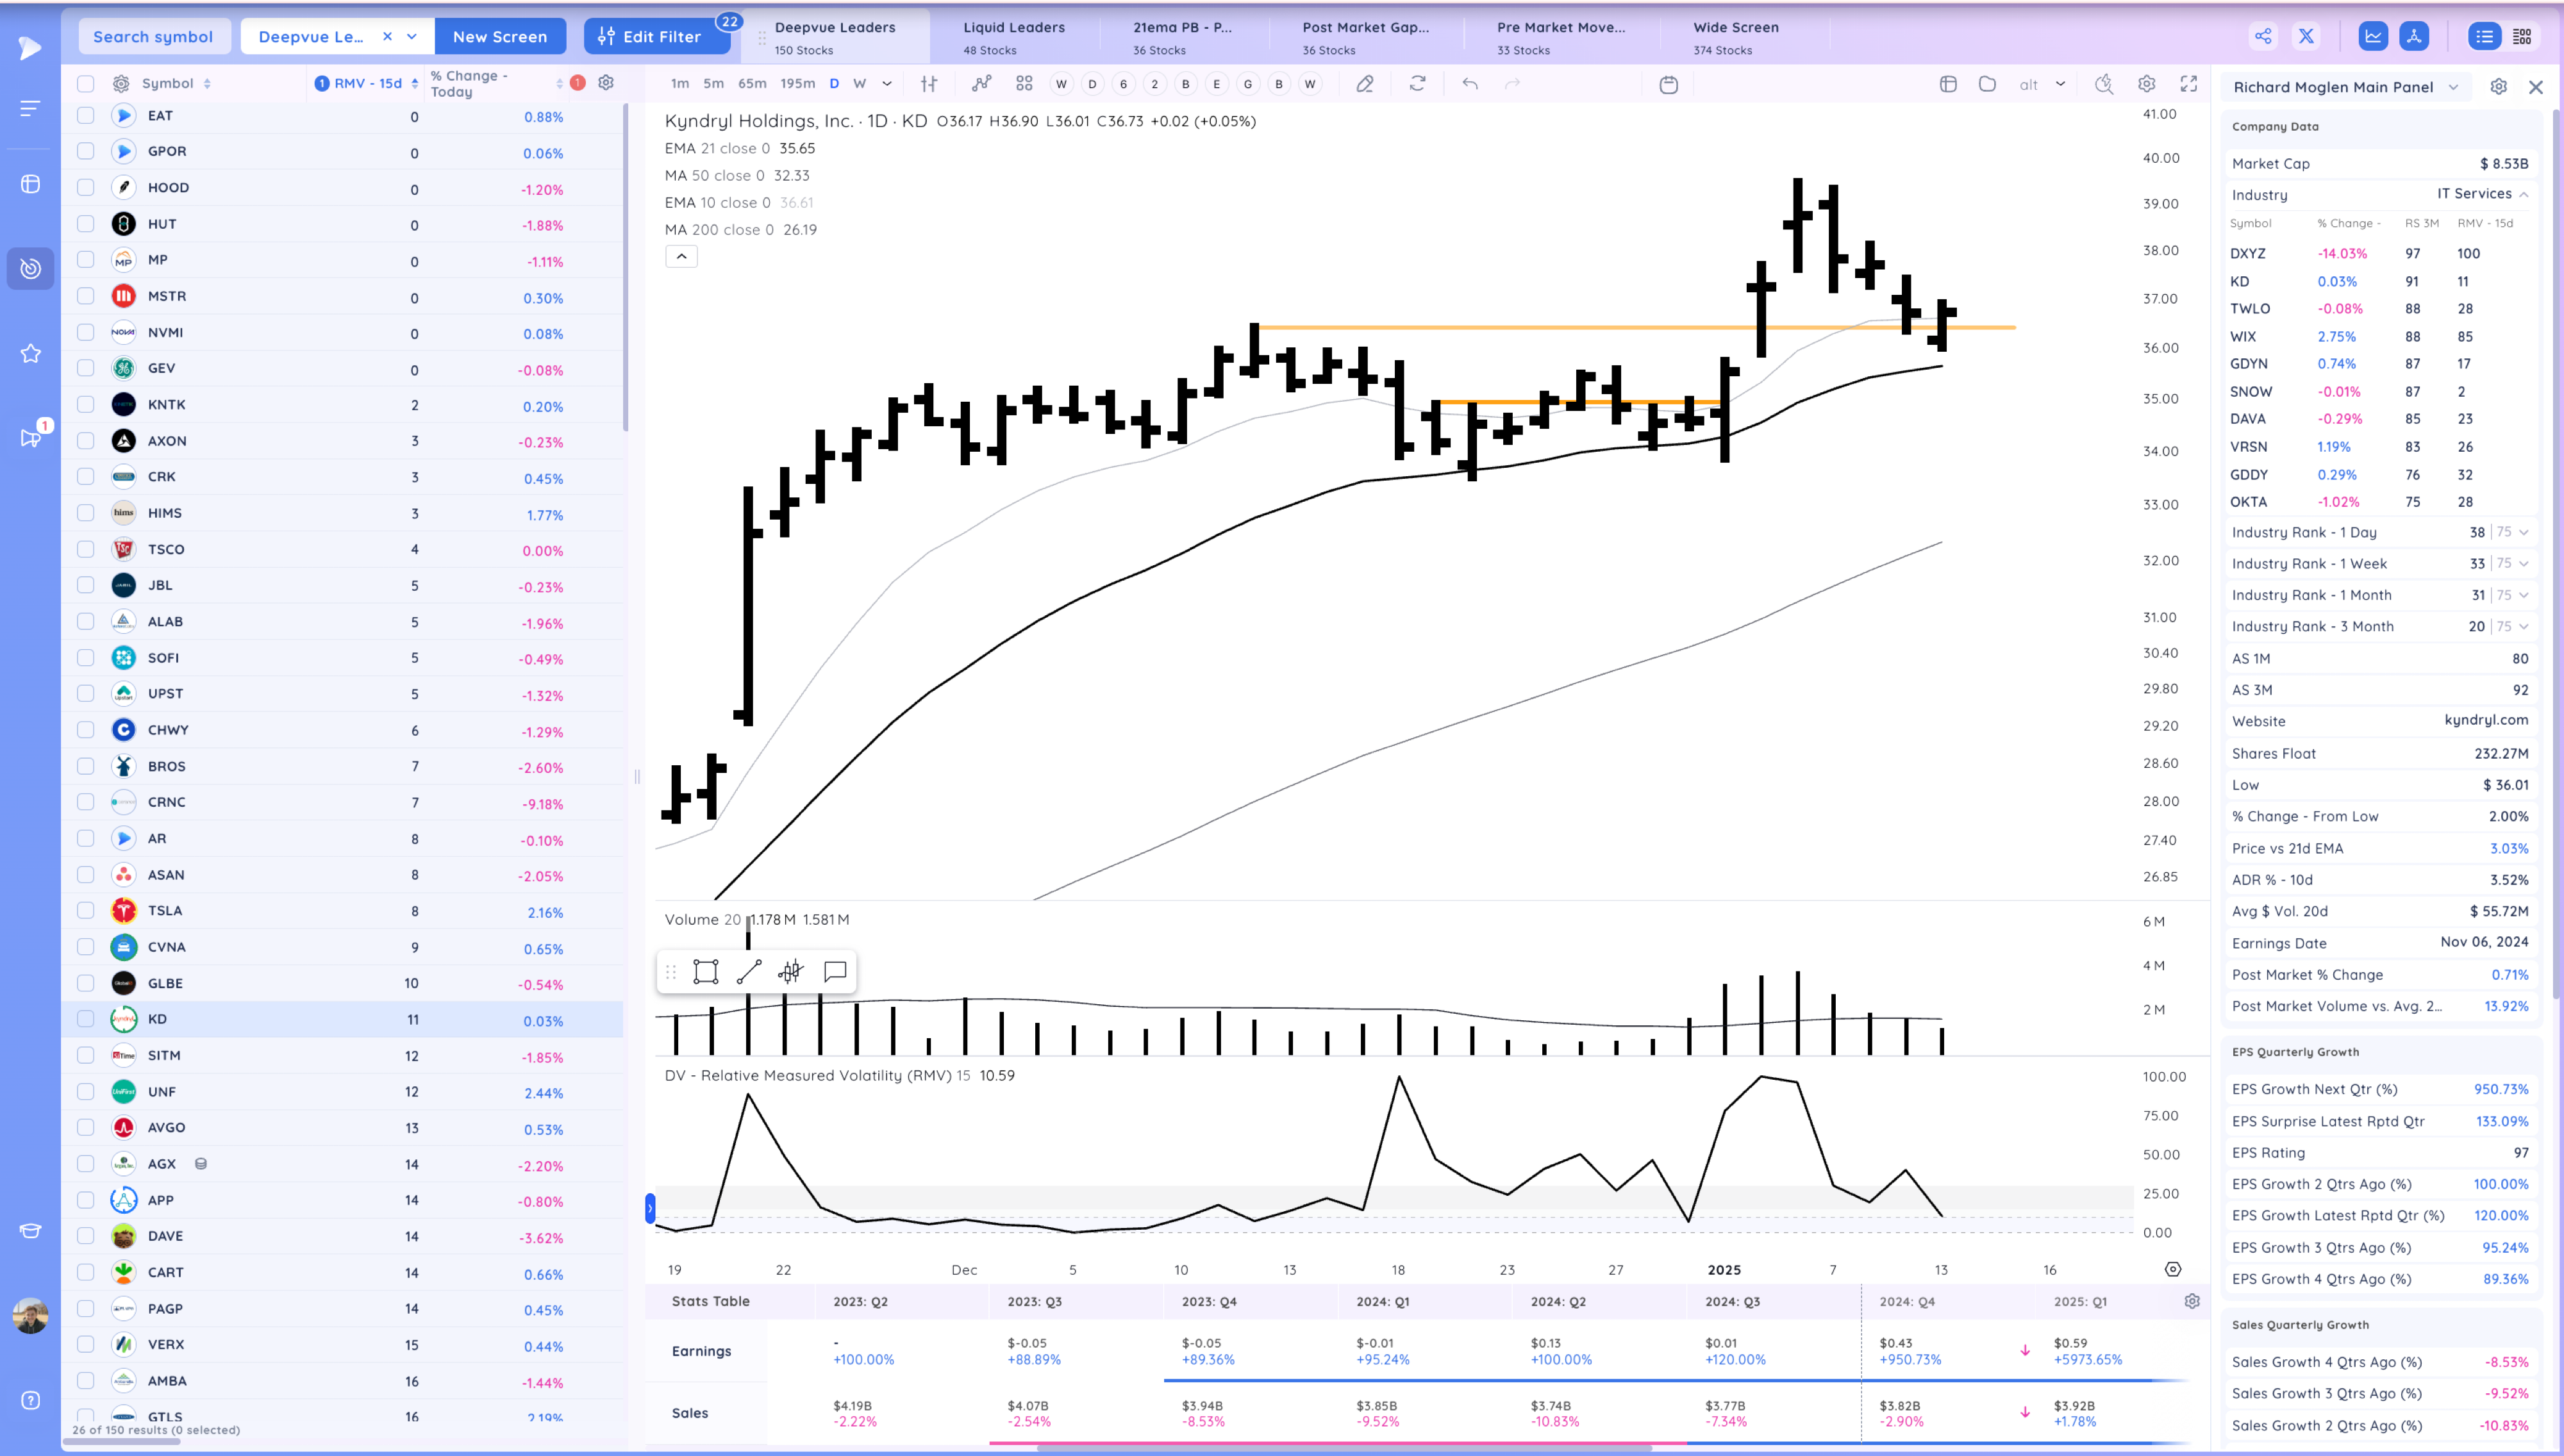Select the 5m timeframe button
2564x1456 pixels.
[x=713, y=84]
